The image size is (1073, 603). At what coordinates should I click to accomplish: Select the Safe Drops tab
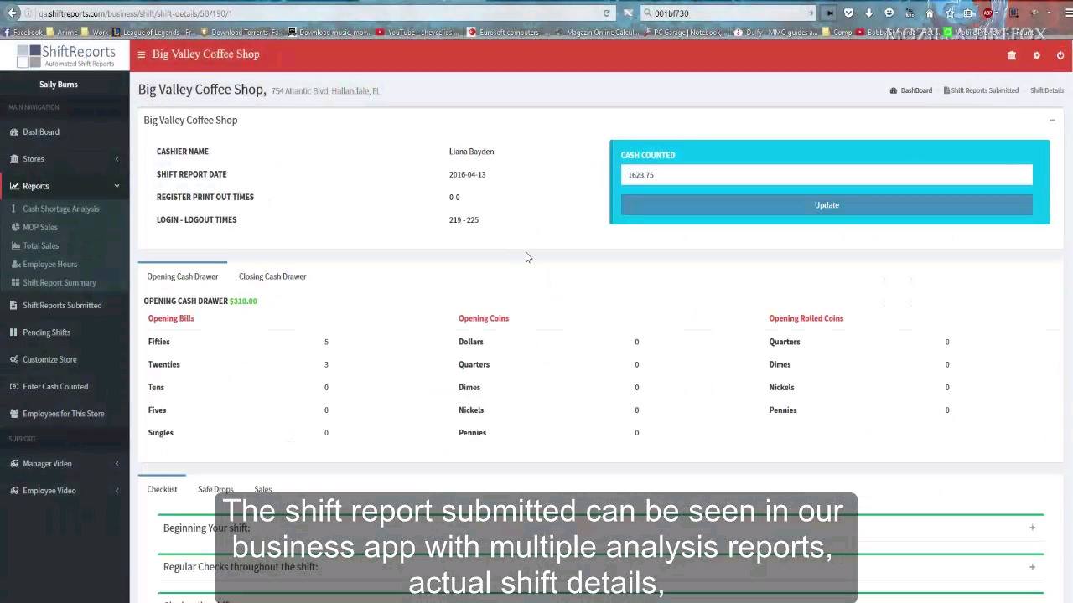(215, 489)
